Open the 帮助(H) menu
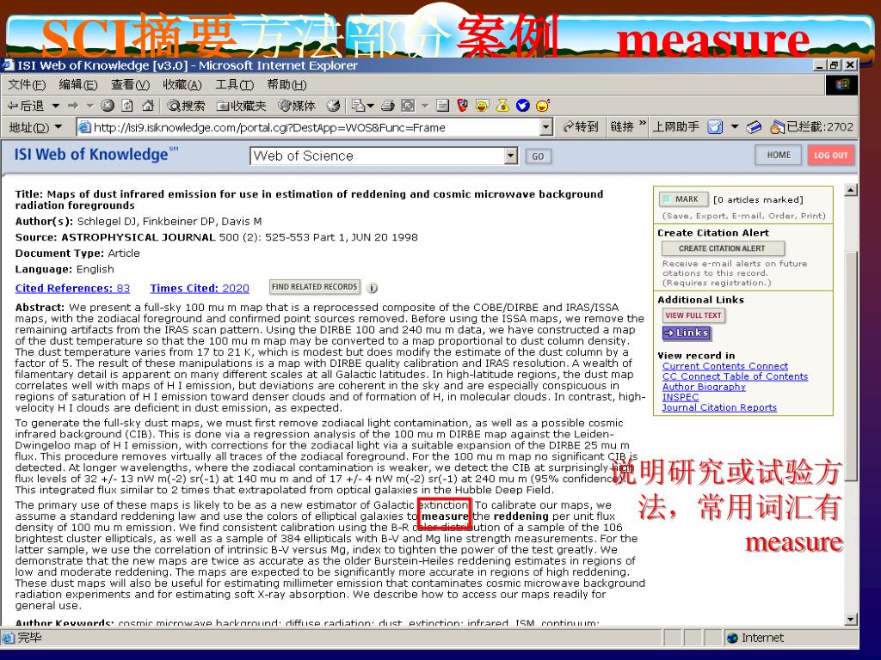Image resolution: width=881 pixels, height=660 pixels. pos(286,85)
